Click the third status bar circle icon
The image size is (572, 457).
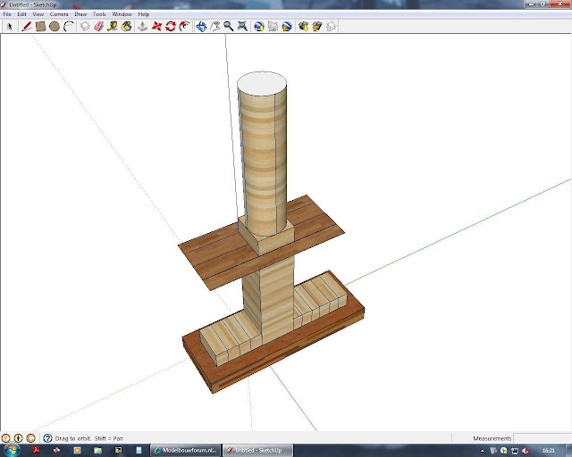pyautogui.click(x=30, y=438)
